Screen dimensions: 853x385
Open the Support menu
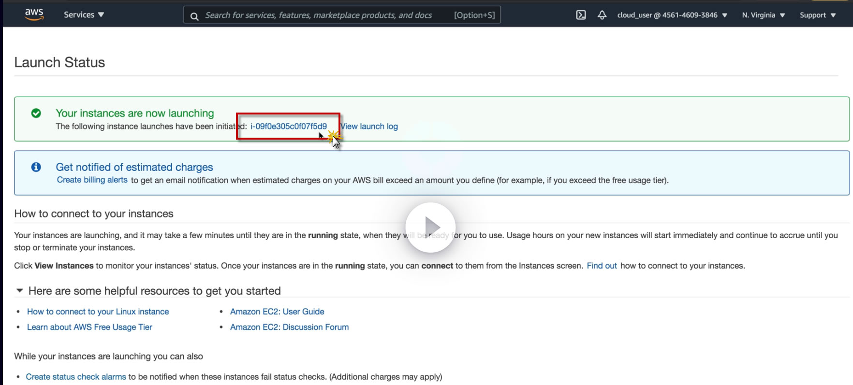click(x=817, y=15)
